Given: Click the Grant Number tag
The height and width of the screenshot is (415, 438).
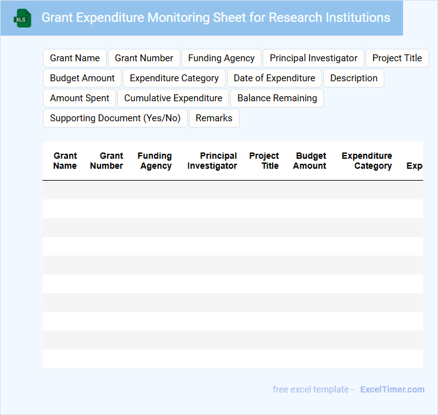Looking at the screenshot, I should click(144, 58).
